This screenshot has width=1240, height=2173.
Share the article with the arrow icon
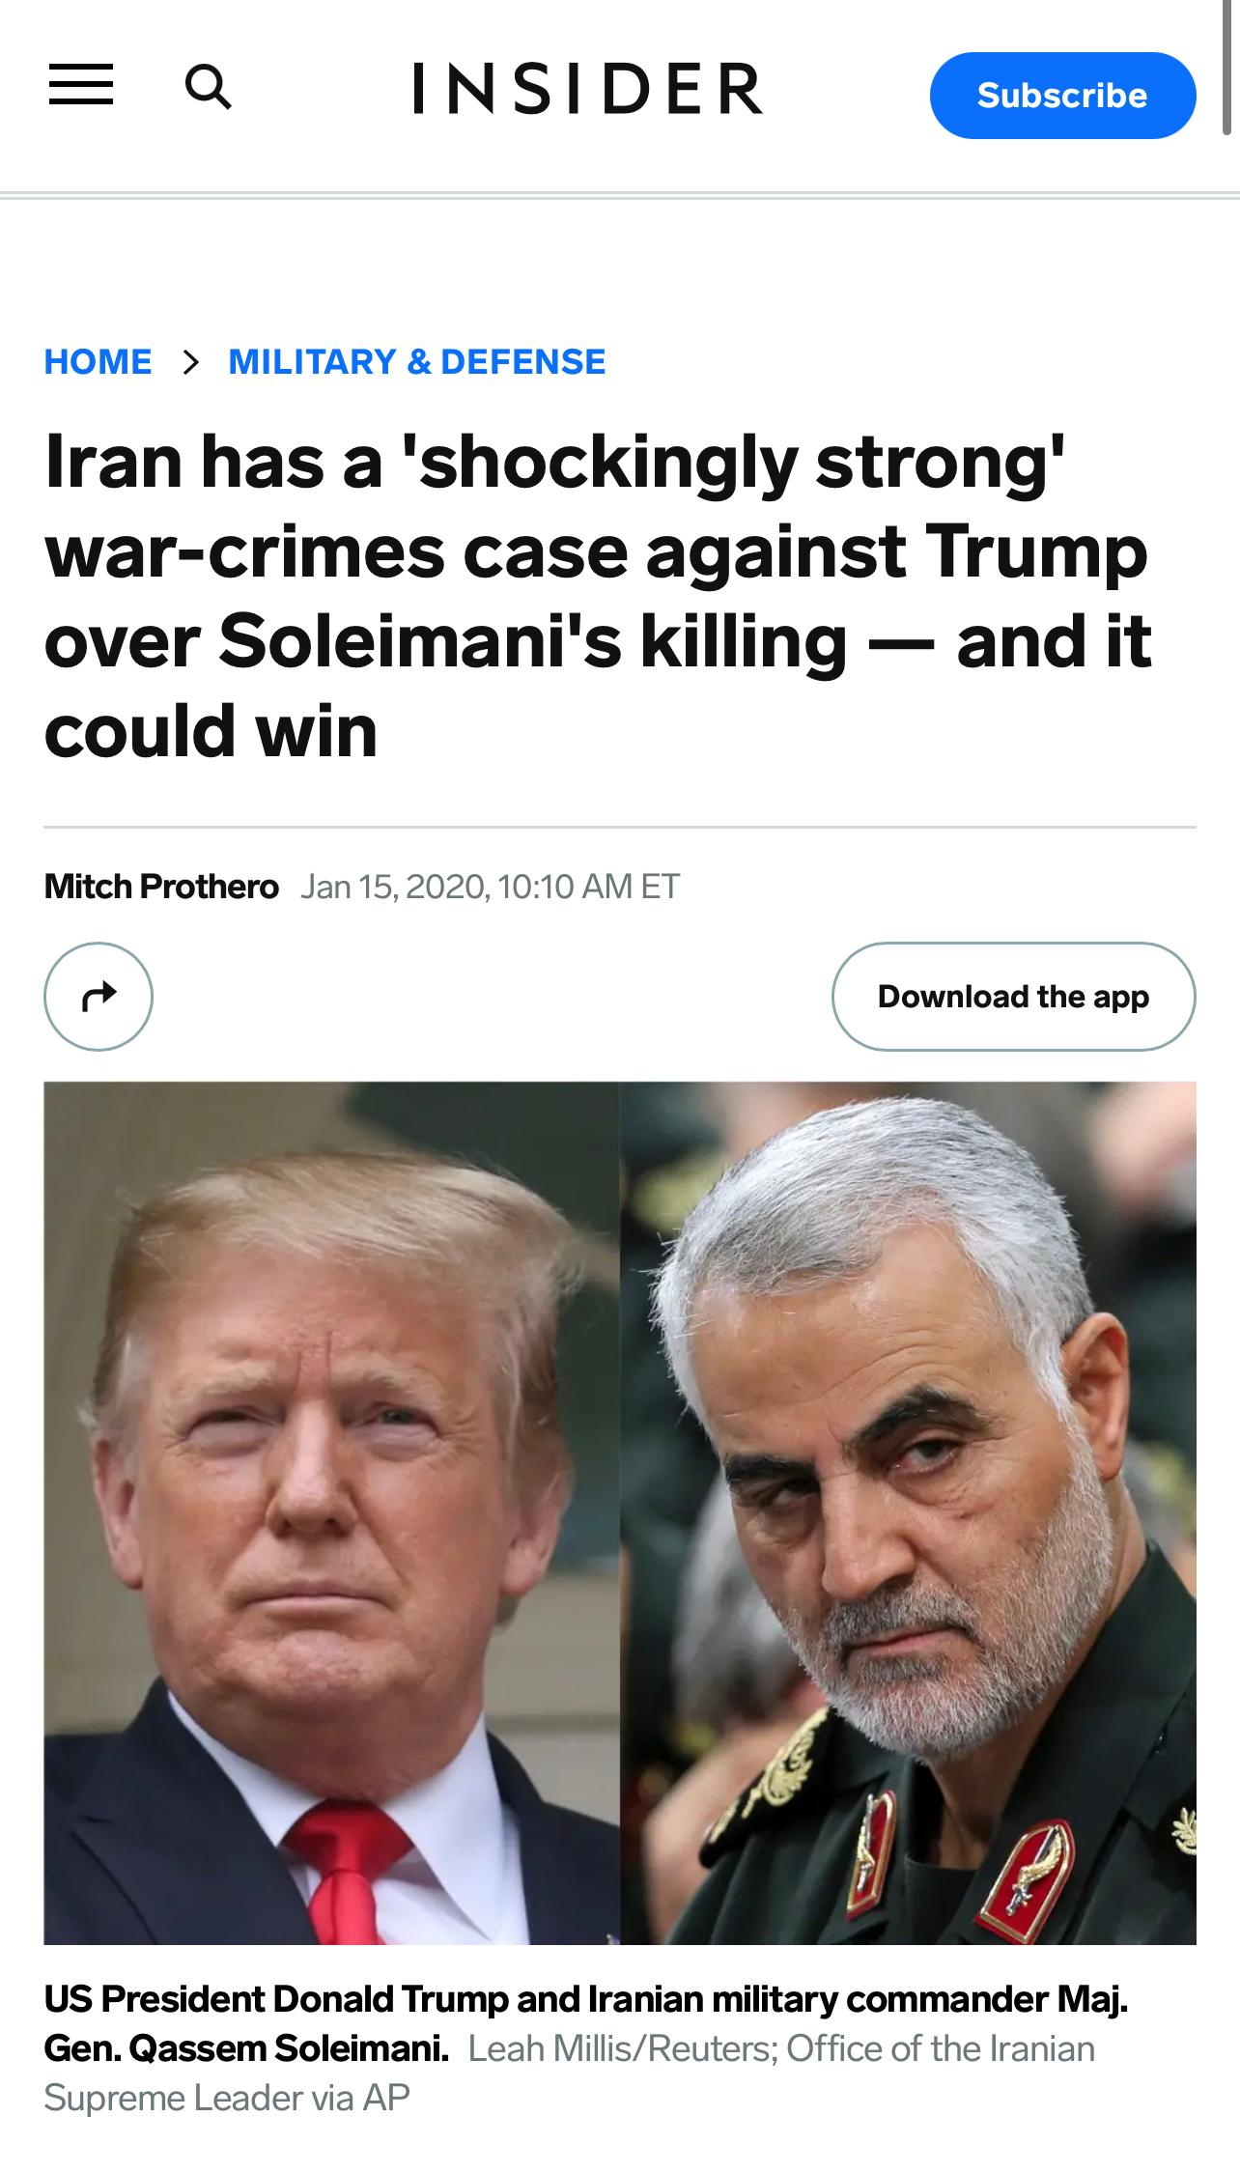(x=99, y=996)
